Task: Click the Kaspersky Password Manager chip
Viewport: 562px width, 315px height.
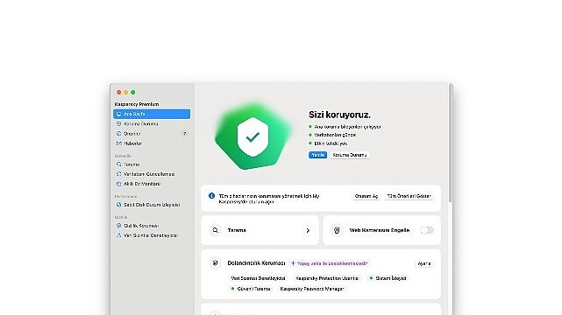Action: click(312, 289)
